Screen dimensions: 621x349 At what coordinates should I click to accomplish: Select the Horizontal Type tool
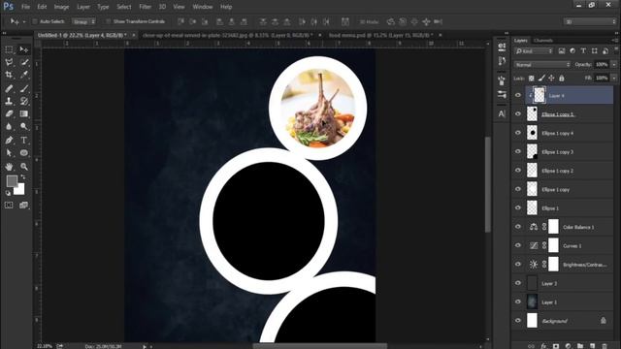(23, 141)
